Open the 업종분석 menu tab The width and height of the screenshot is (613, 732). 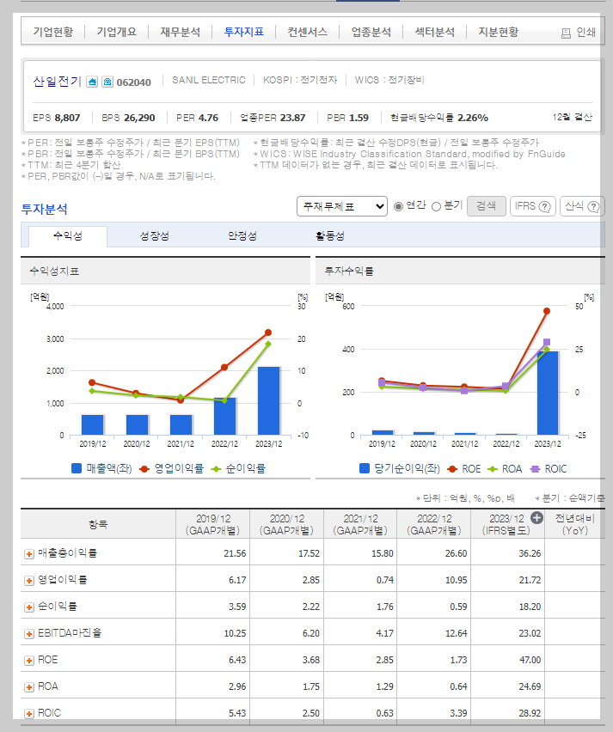coord(371,32)
